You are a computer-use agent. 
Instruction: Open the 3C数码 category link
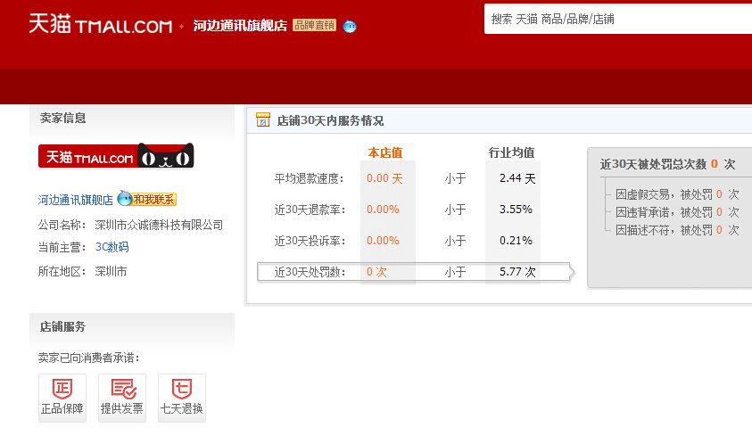pos(112,247)
